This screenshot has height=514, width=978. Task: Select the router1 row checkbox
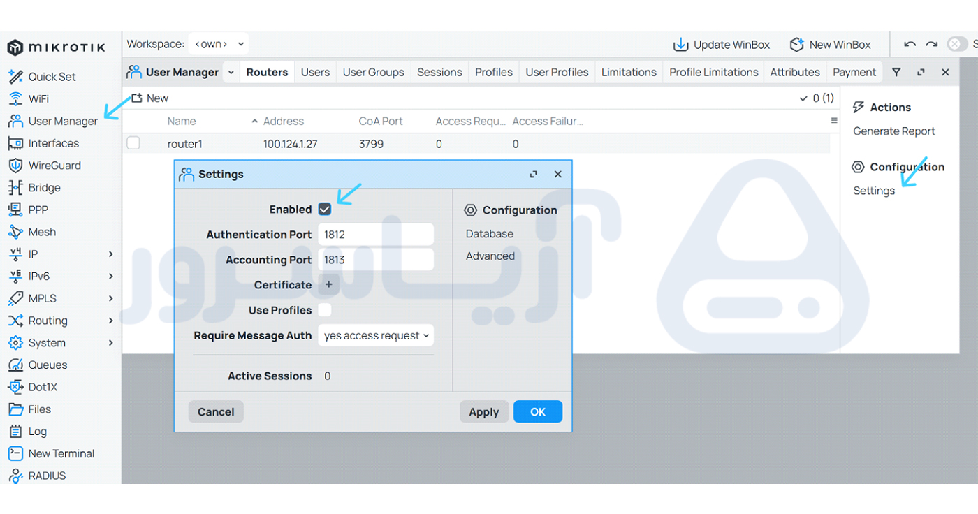[x=133, y=143]
